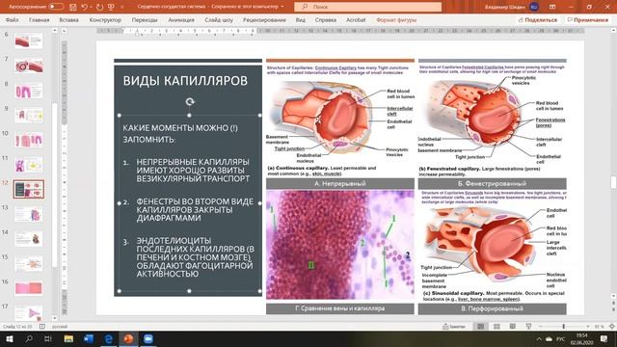
Task: Click the text НЕПРЕРЫВНЫЕ КАПИЛЛЯРЫ bullet point
Action: coord(193,171)
